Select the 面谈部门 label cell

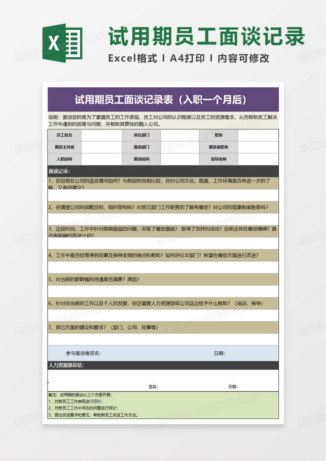(141, 147)
